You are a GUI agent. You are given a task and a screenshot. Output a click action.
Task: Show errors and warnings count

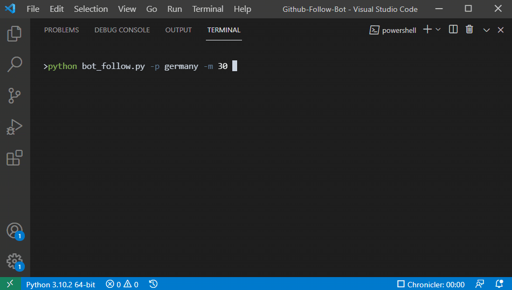click(x=122, y=285)
